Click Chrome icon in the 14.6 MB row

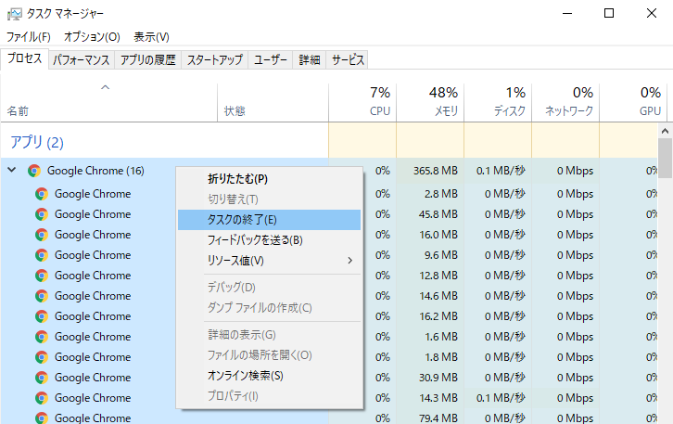(x=42, y=296)
